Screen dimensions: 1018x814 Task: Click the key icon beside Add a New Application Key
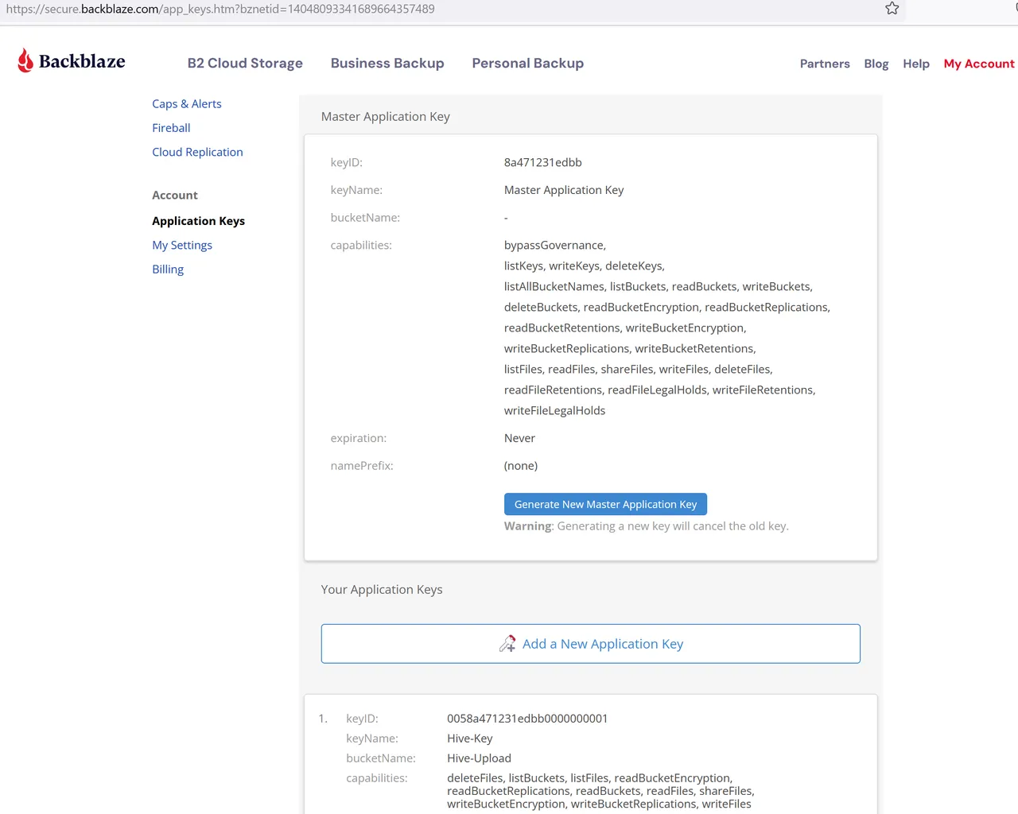[x=507, y=644]
